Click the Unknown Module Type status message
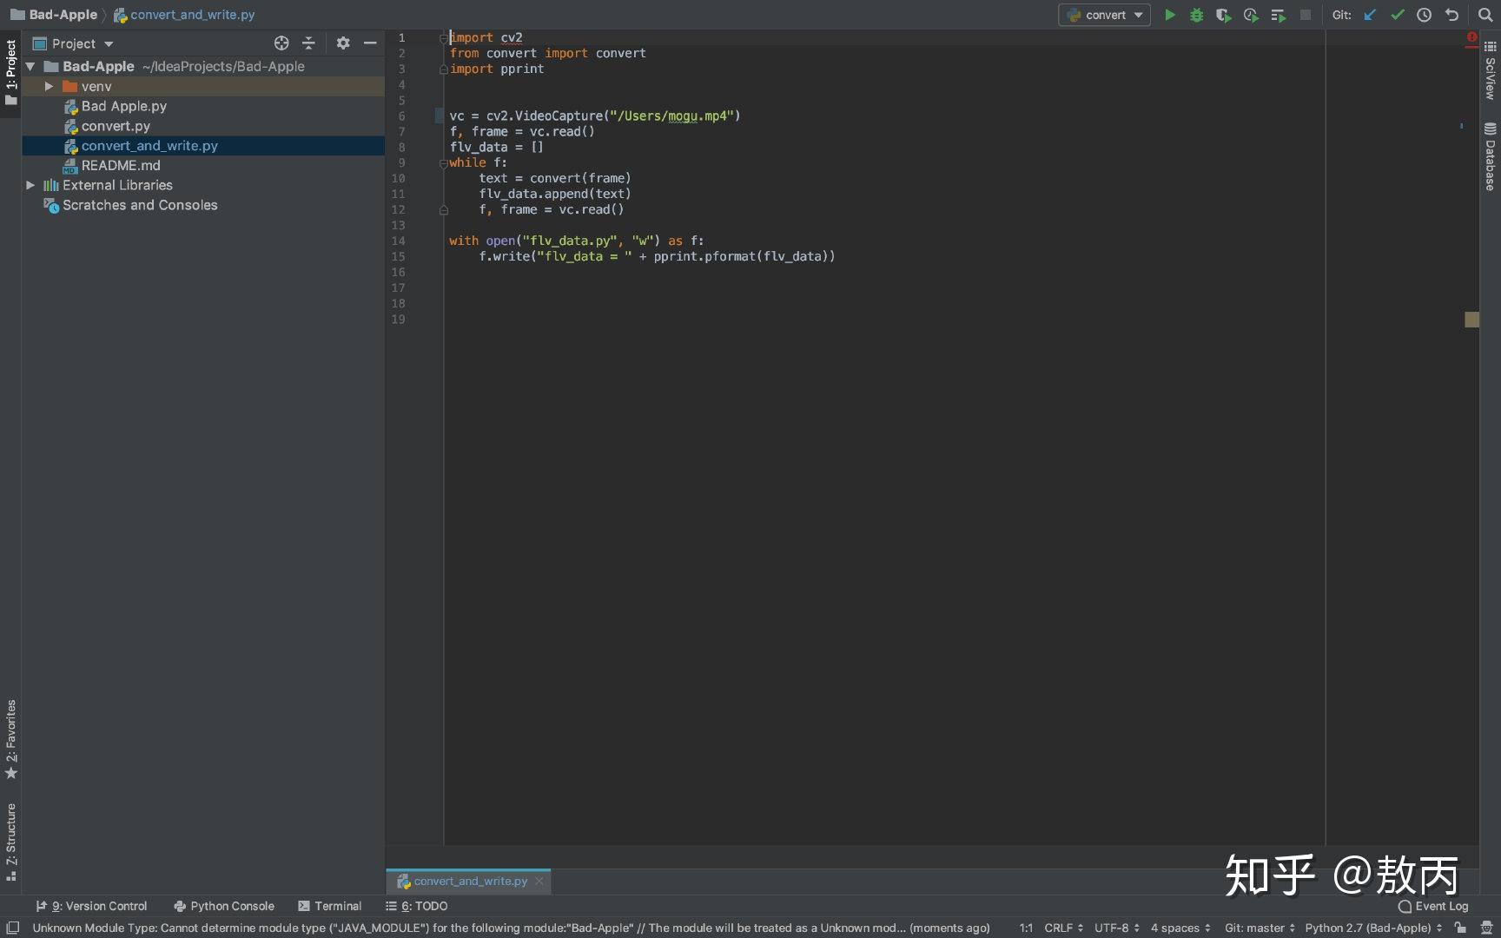This screenshot has height=938, width=1501. [x=511, y=928]
